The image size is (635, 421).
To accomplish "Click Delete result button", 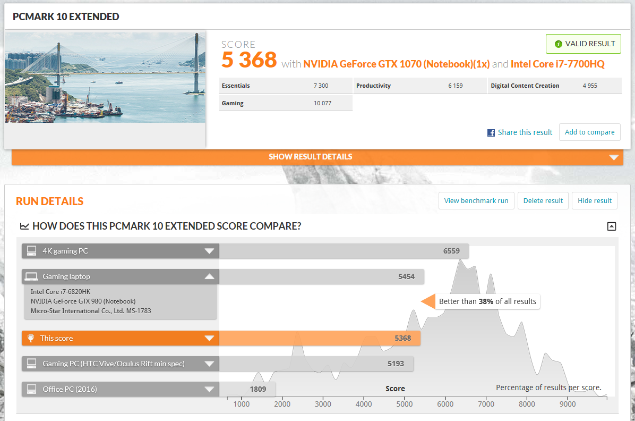I will pyautogui.click(x=543, y=201).
